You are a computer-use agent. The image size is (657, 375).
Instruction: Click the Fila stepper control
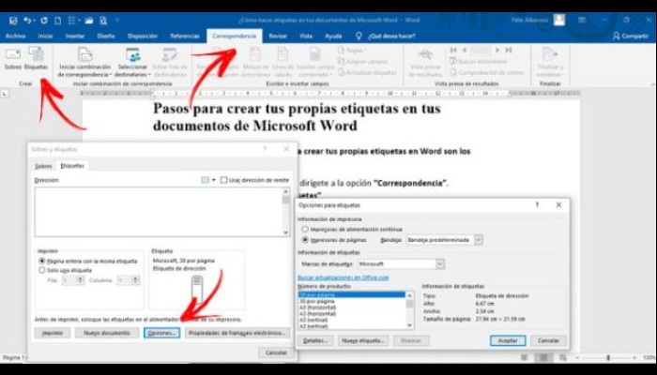(x=81, y=280)
